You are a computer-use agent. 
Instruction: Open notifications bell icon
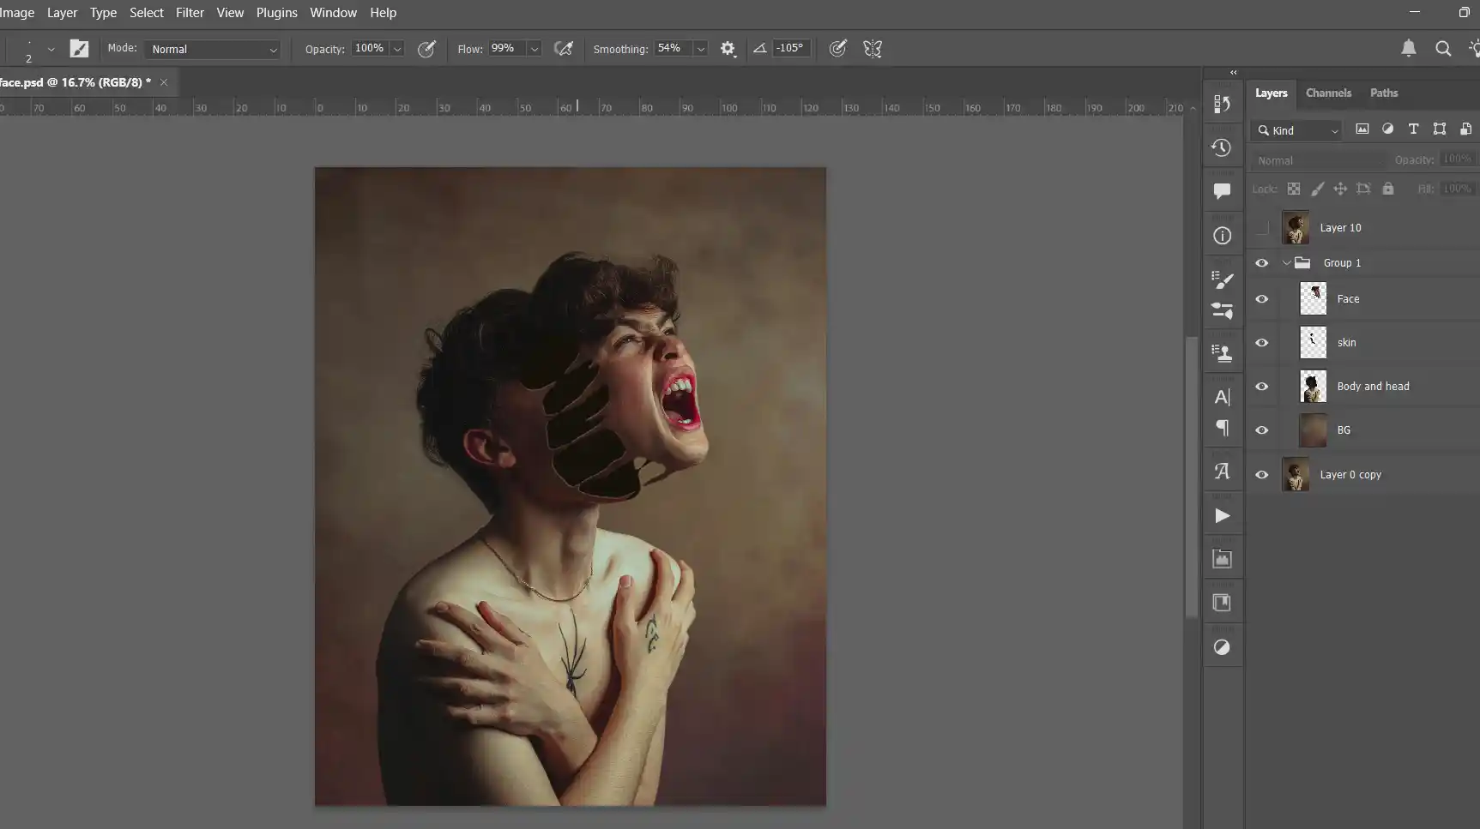click(1409, 49)
